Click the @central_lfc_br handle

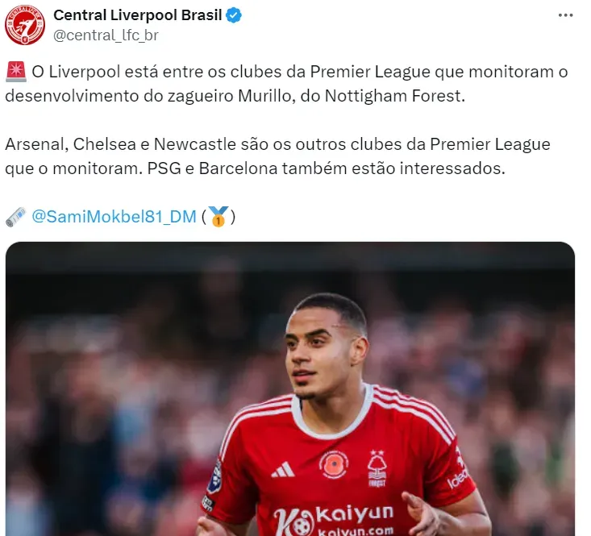pyautogui.click(x=106, y=35)
